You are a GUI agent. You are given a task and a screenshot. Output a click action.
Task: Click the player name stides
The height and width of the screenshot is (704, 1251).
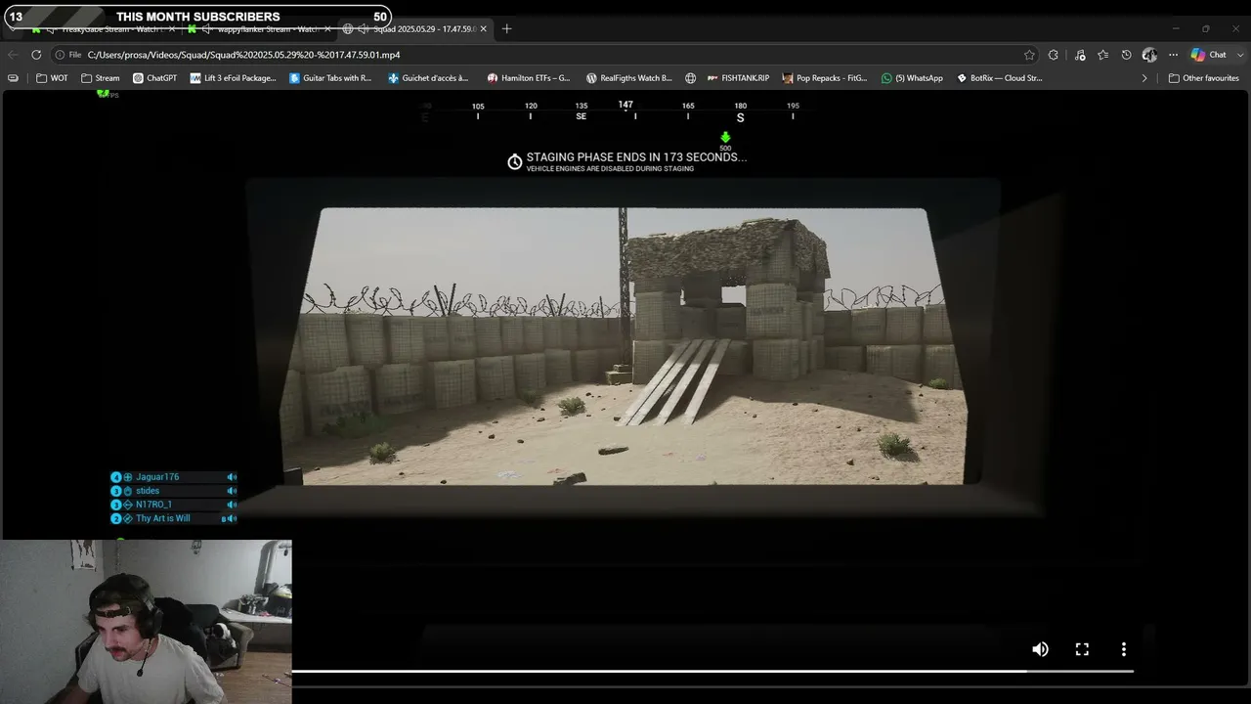pyautogui.click(x=148, y=491)
